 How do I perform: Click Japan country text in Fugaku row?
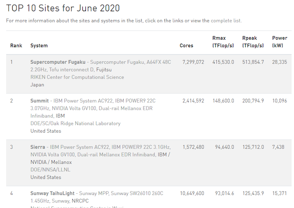click(37, 85)
